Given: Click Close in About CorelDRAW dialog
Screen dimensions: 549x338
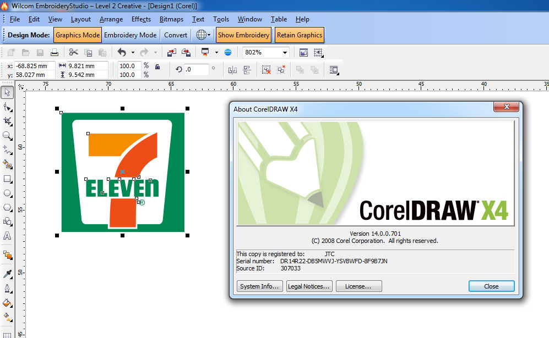Looking at the screenshot, I should click(491, 286).
